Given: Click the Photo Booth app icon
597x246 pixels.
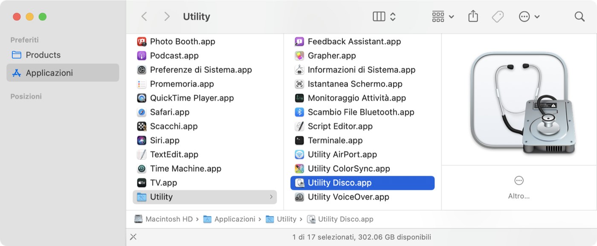Looking at the screenshot, I should (x=142, y=42).
